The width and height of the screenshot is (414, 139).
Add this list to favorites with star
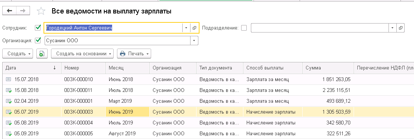pos(40,11)
